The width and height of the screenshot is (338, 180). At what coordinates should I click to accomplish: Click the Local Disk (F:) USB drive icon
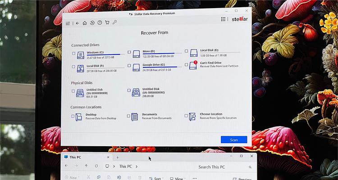[x=80, y=68]
